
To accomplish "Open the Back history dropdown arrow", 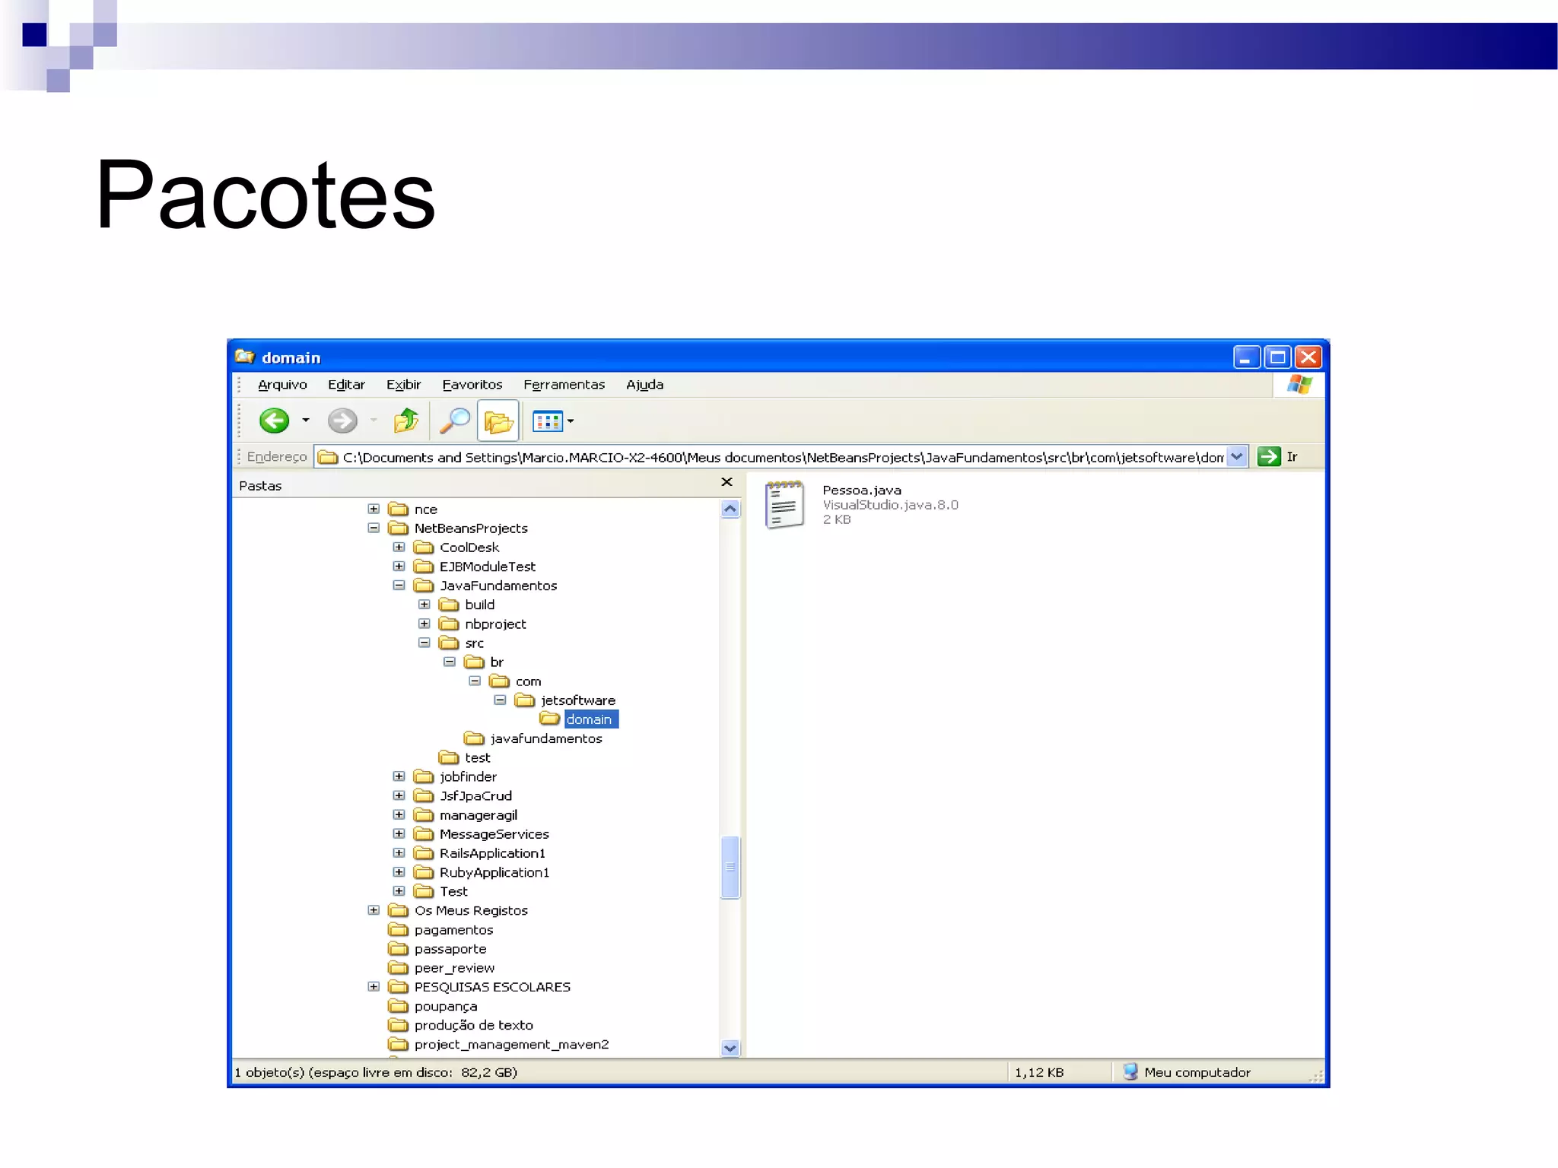I will pos(306,421).
